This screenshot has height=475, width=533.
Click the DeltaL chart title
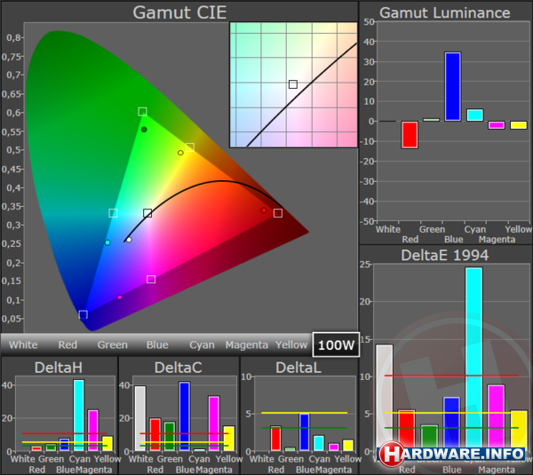click(x=298, y=368)
